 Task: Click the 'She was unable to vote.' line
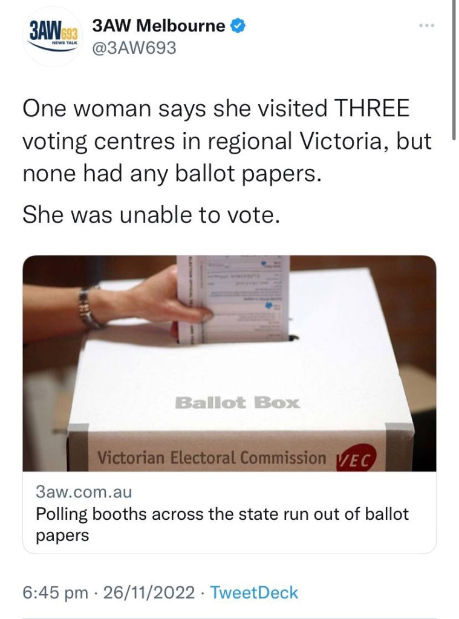coord(151,215)
